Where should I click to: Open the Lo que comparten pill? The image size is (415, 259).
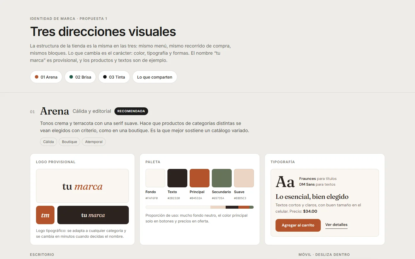point(155,77)
